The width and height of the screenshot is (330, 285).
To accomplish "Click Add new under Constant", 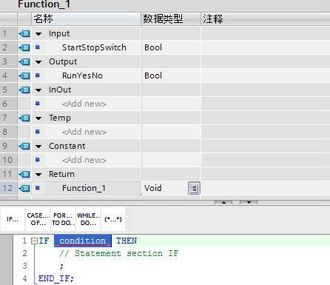I will click(x=84, y=160).
